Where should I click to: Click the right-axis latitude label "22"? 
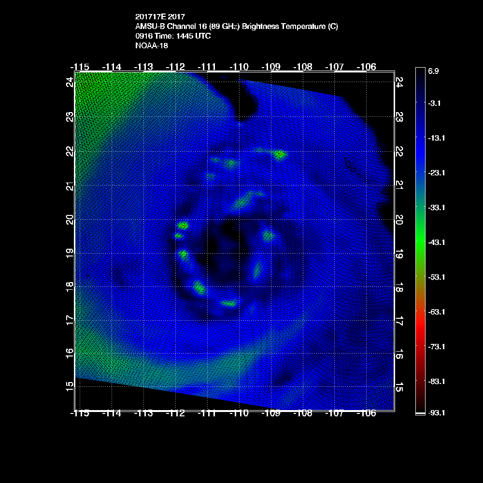click(399, 152)
